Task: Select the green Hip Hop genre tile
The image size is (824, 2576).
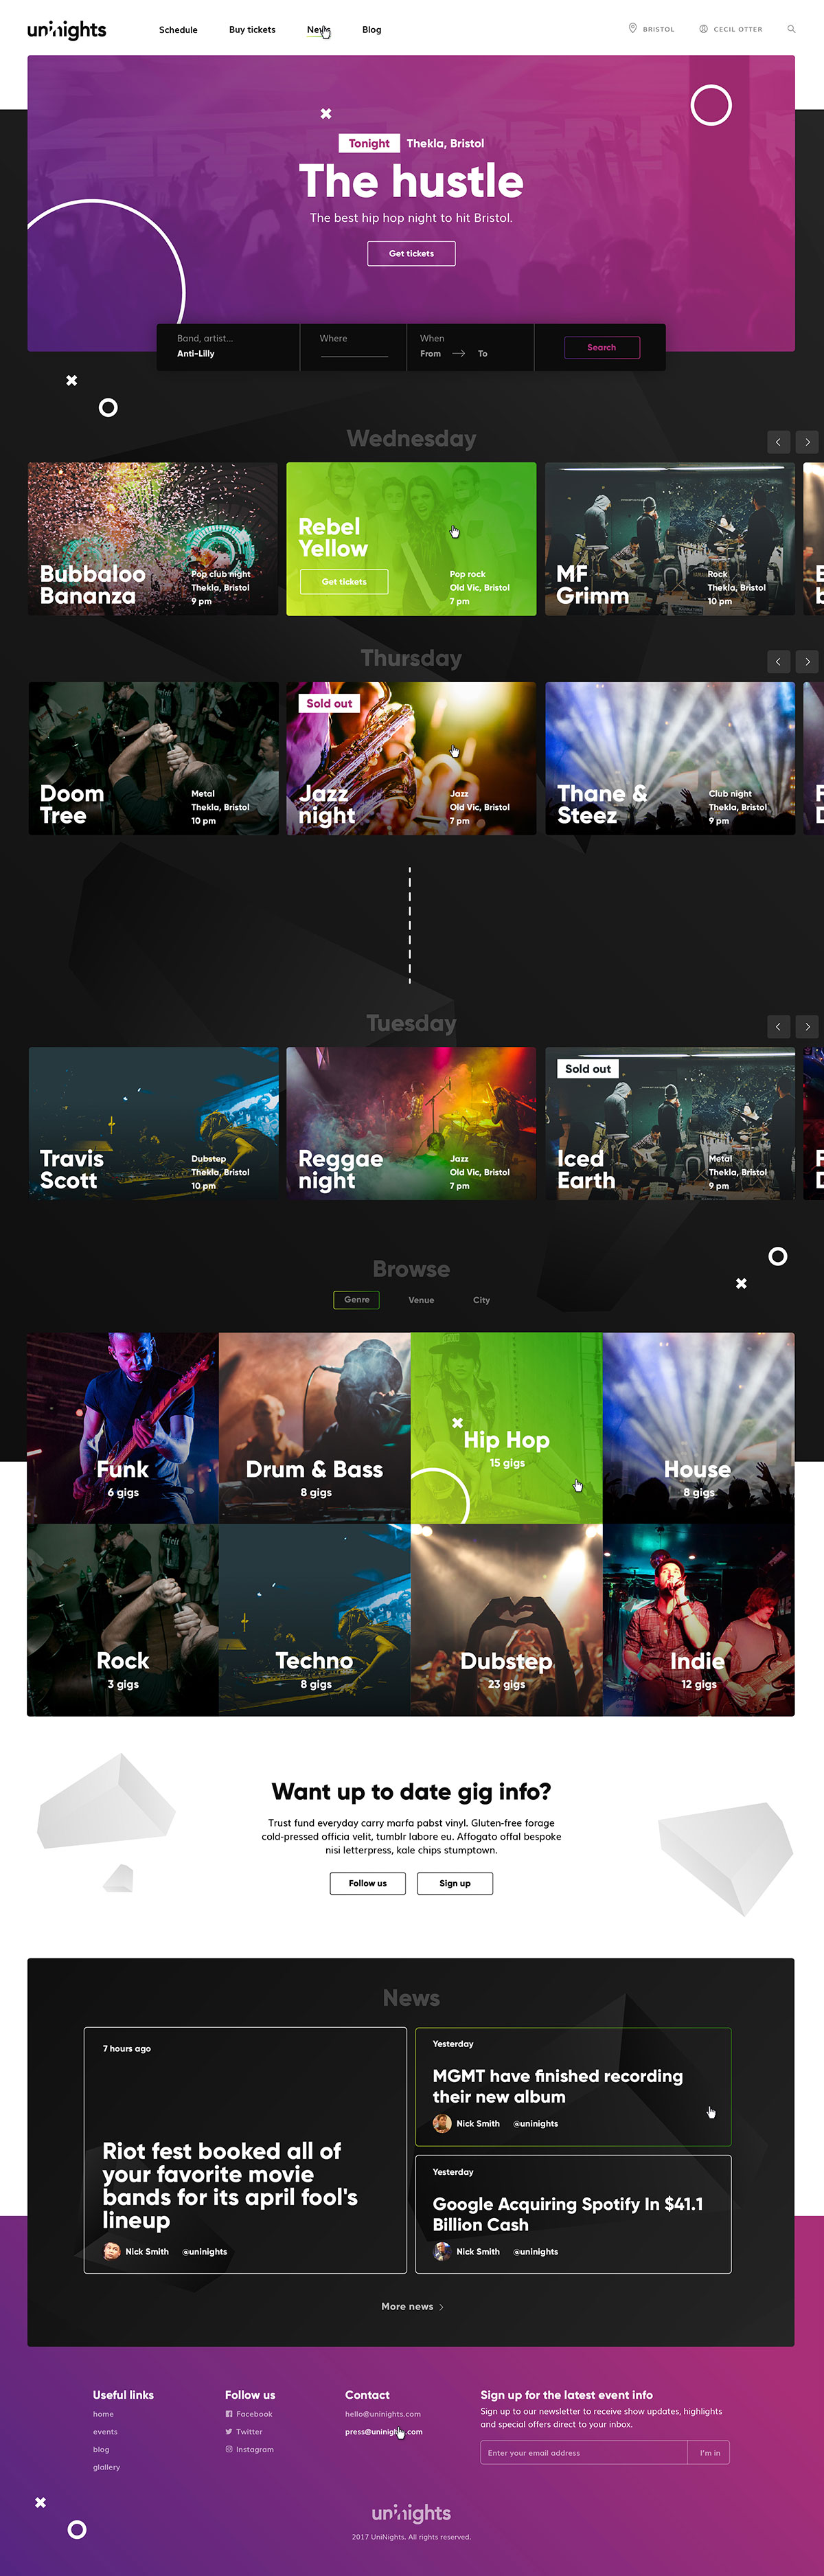Action: pyautogui.click(x=506, y=1428)
